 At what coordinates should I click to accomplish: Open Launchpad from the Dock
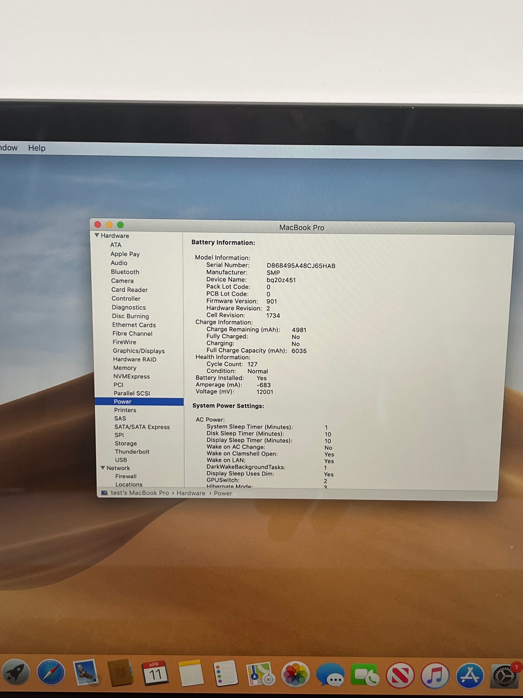point(16,673)
